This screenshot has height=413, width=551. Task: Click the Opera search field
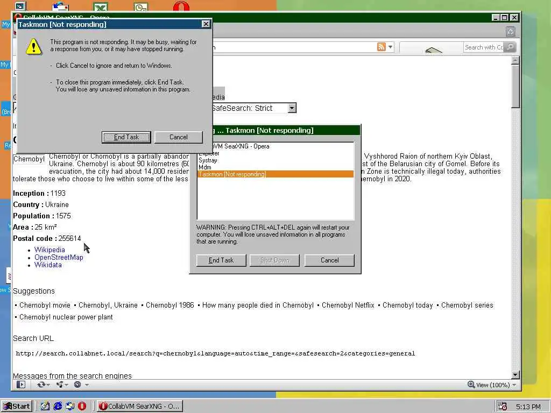pyautogui.click(x=484, y=47)
